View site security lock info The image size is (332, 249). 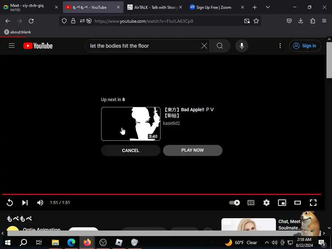click(x=73, y=21)
